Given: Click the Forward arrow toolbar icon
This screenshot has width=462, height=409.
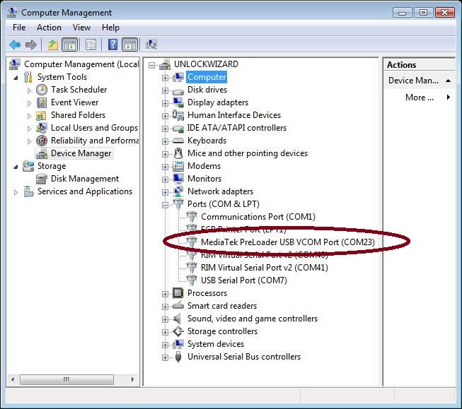Looking at the screenshot, I should [31, 45].
